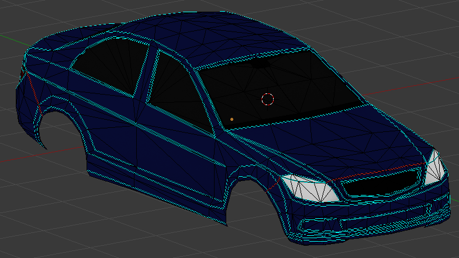Click the white headlight at car's far front corner
The height and width of the screenshot is (258, 459).
[434, 168]
